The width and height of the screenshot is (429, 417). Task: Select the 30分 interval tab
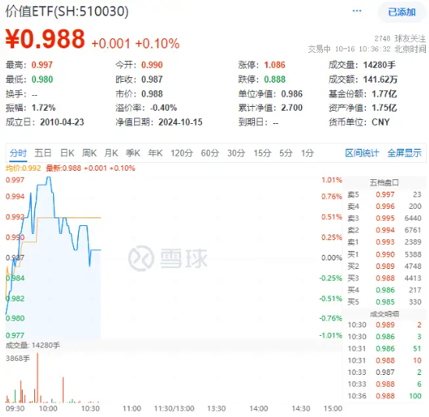point(236,153)
